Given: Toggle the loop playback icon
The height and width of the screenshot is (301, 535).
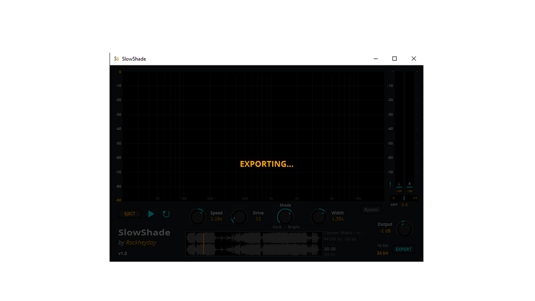Looking at the screenshot, I should 166,214.
